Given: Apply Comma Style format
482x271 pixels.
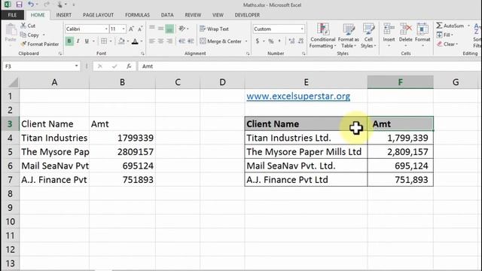Looking at the screenshot, I should click(x=279, y=41).
